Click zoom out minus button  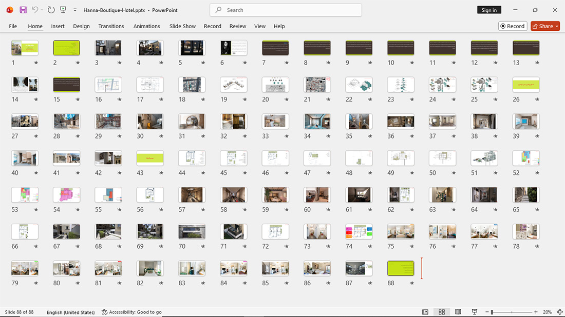pos(487,312)
